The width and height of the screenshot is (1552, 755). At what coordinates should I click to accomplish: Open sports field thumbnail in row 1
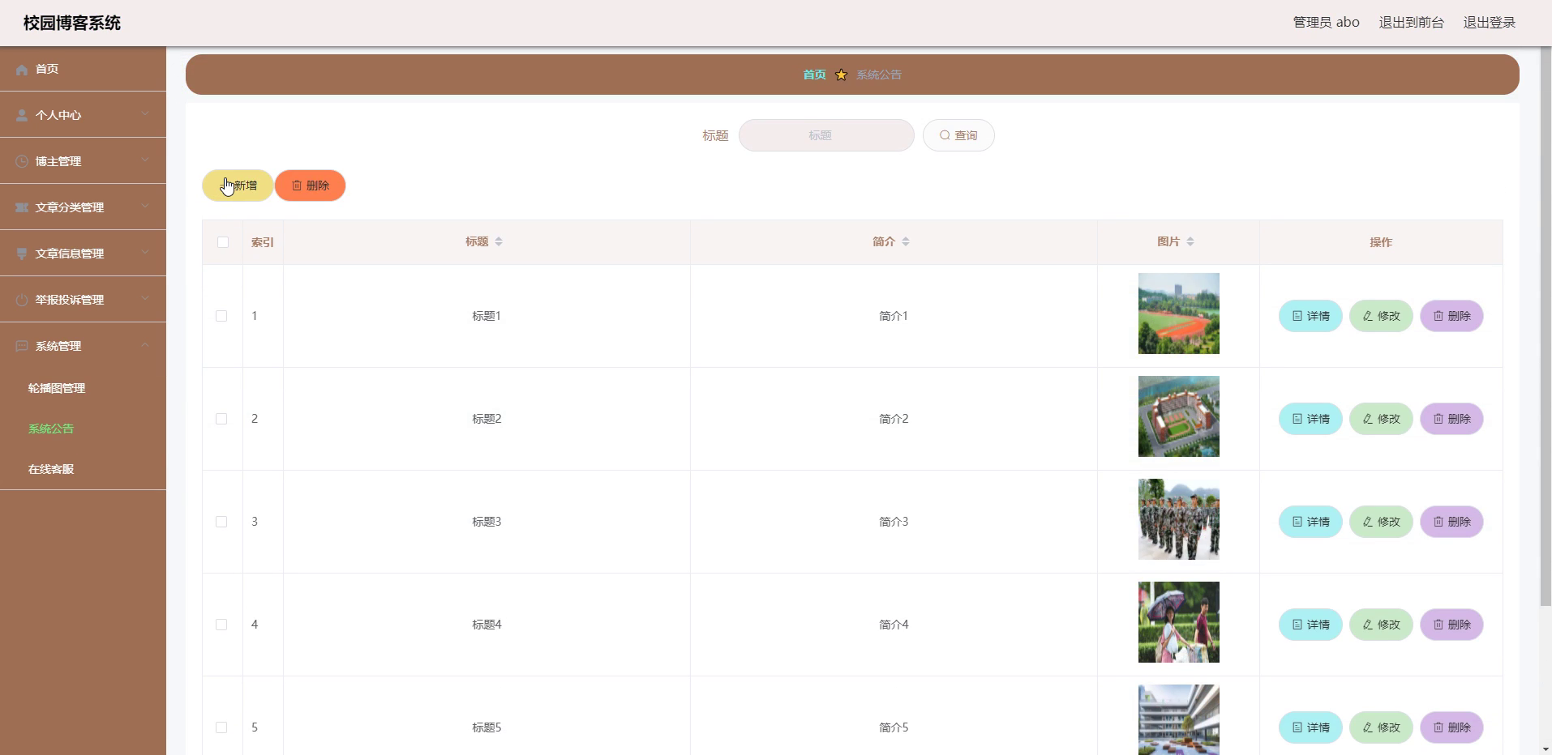point(1178,314)
